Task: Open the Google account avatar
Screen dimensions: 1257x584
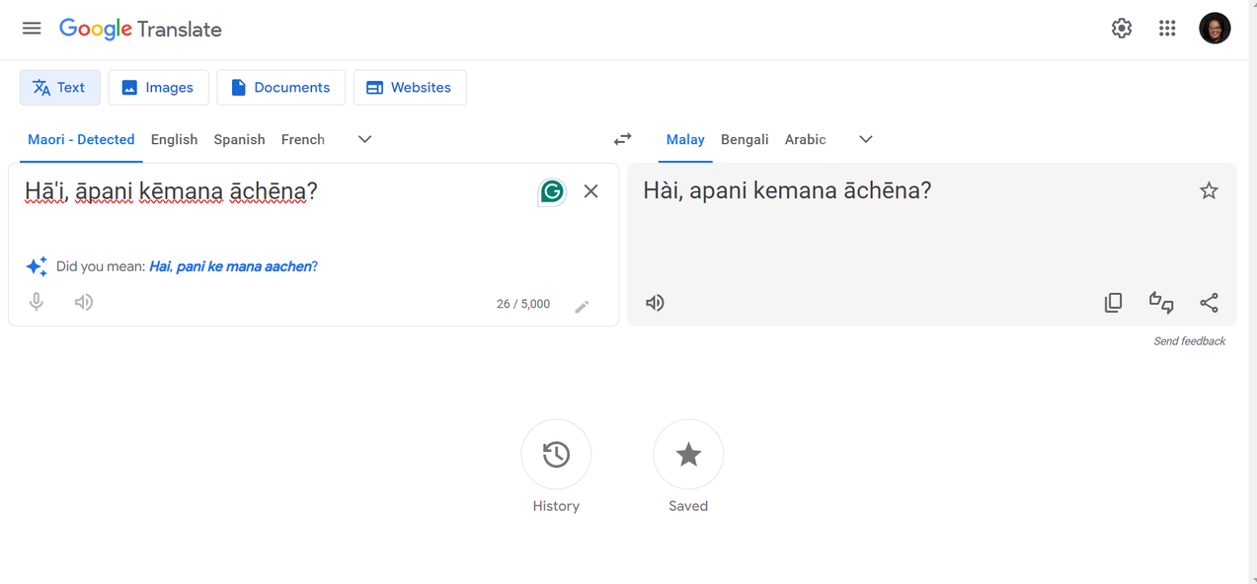Action: point(1215,29)
